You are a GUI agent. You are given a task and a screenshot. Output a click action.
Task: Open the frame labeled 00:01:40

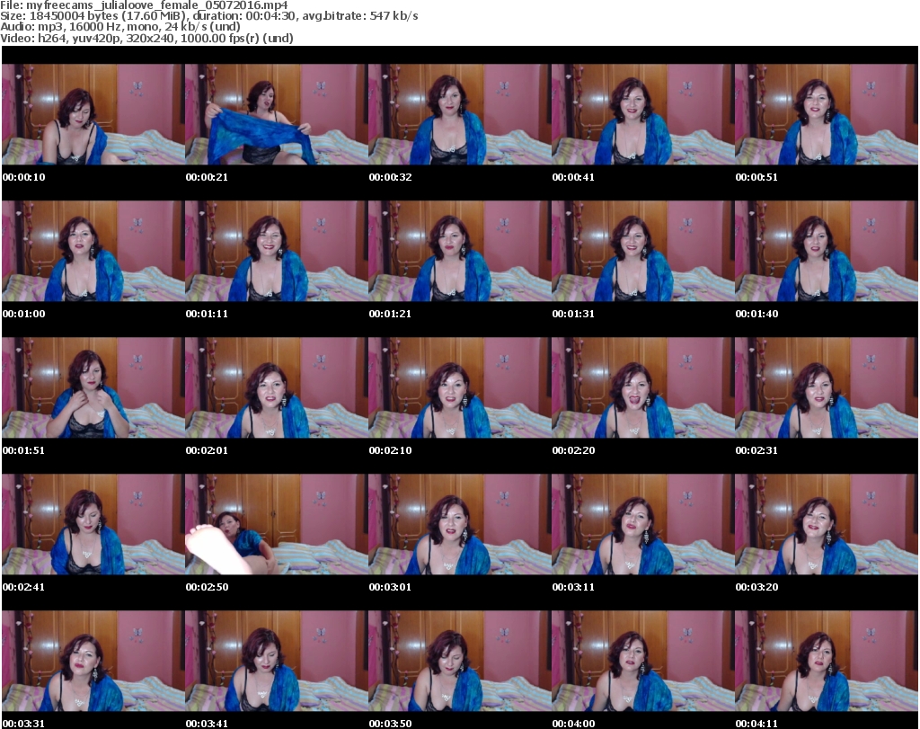click(826, 251)
